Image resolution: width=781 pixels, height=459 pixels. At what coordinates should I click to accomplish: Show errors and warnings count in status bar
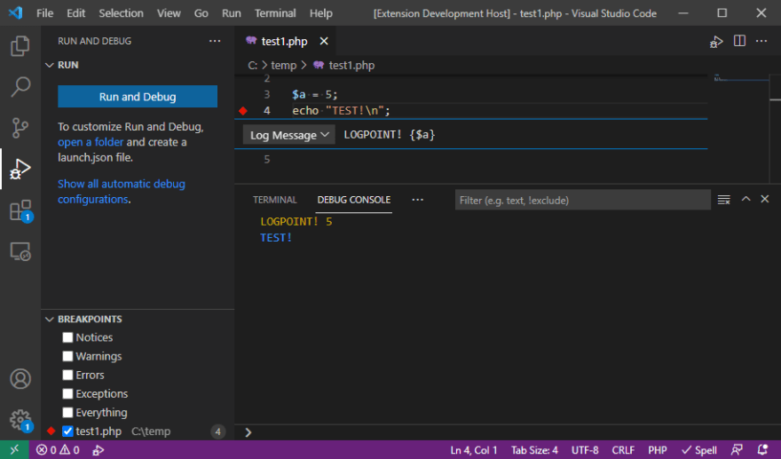[58, 450]
